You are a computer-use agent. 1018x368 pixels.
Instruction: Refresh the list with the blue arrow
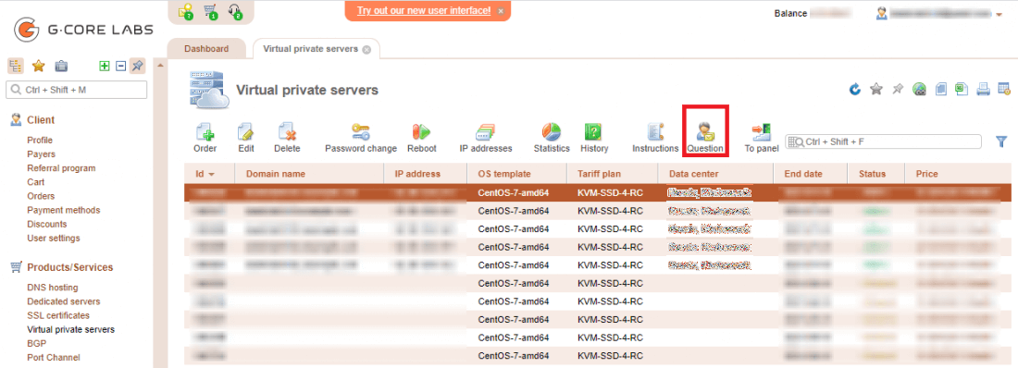[x=856, y=90]
